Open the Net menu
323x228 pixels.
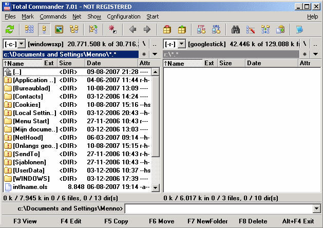click(x=77, y=16)
